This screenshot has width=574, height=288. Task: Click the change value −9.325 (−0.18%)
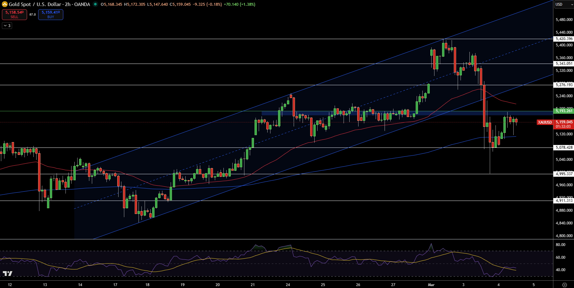207,4
